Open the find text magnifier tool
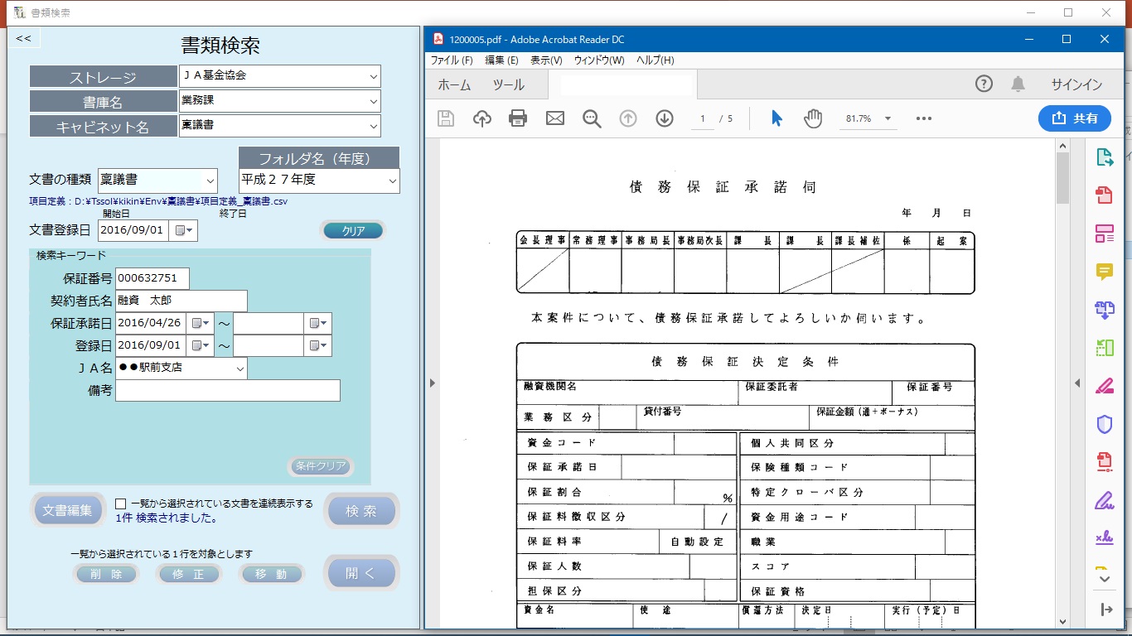The width and height of the screenshot is (1132, 636). click(592, 118)
